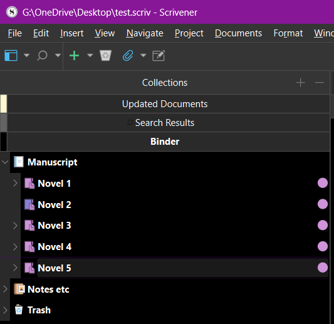Viewport: 334px width, 324px height.
Task: Toggle the View layout panel icon
Action: coord(11,55)
